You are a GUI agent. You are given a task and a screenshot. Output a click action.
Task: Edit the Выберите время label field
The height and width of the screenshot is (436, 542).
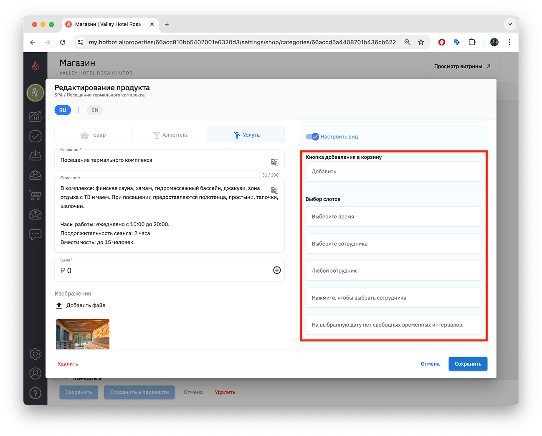point(393,216)
